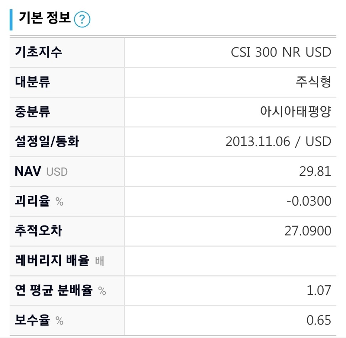Click the 중분류 row label
The width and height of the screenshot is (346, 338).
[33, 111]
